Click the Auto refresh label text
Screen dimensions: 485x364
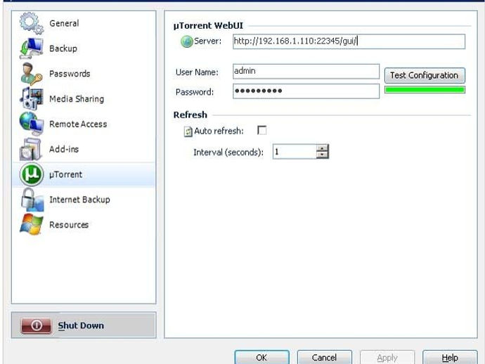219,131
